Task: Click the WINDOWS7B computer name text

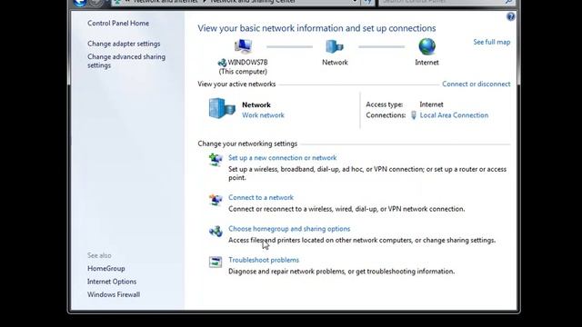Action: tap(247, 63)
